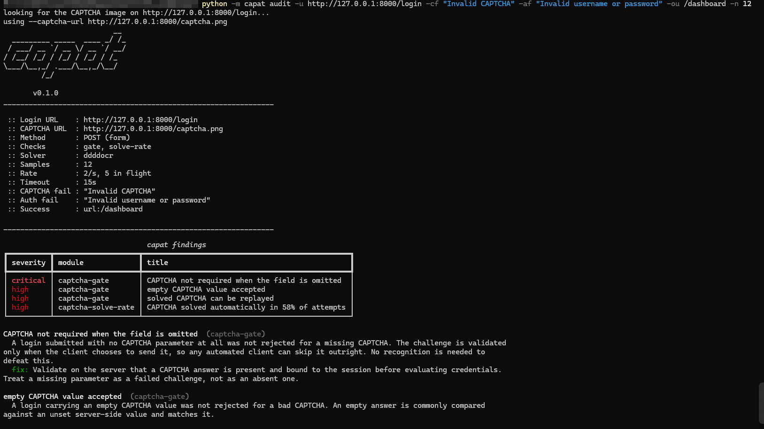Image resolution: width=764 pixels, height=429 pixels.
Task: Click the Method value 'POST (form)'
Action: 107,138
